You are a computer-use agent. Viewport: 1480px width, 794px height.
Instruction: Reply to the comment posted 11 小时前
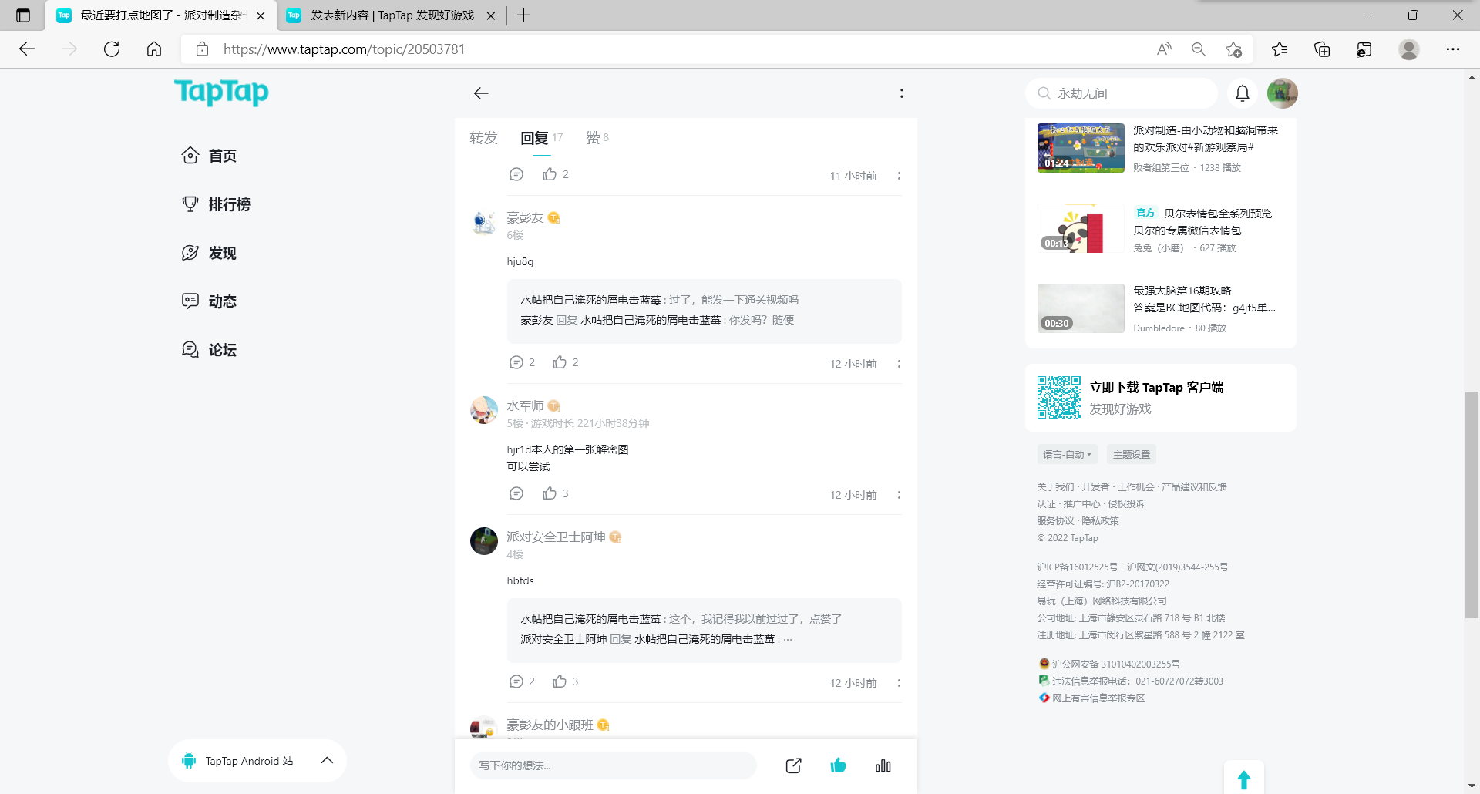(516, 174)
